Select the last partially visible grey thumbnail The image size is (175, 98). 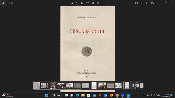pos(142,86)
